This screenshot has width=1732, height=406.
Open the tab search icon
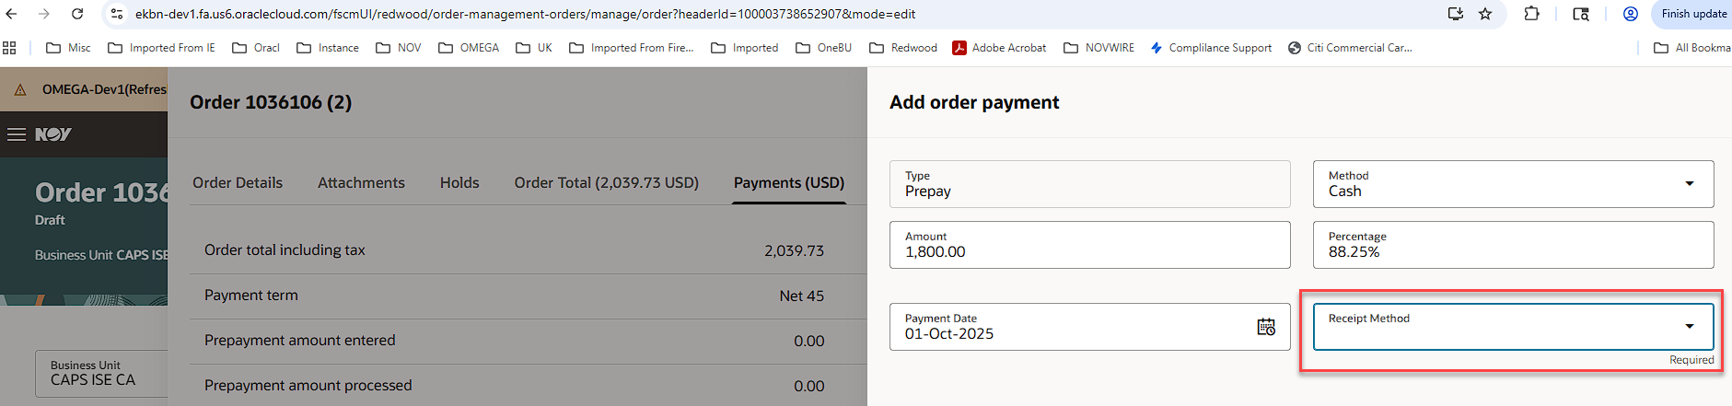tap(1581, 14)
